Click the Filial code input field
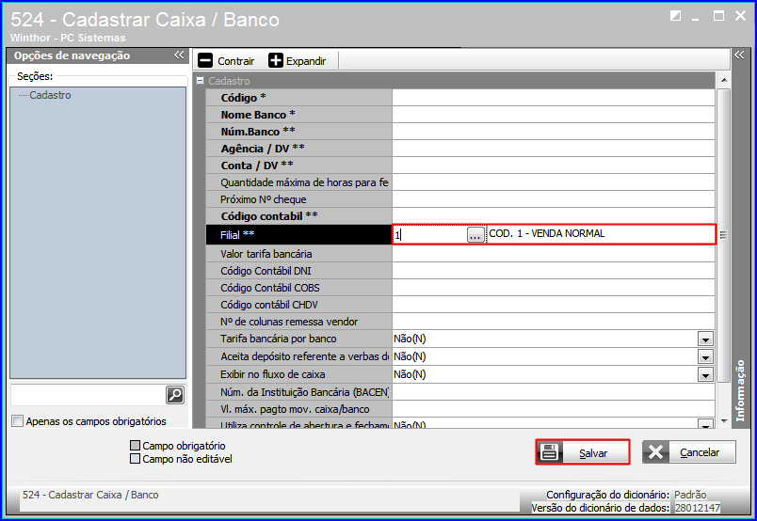Viewport: 757px width, 521px height. click(429, 235)
